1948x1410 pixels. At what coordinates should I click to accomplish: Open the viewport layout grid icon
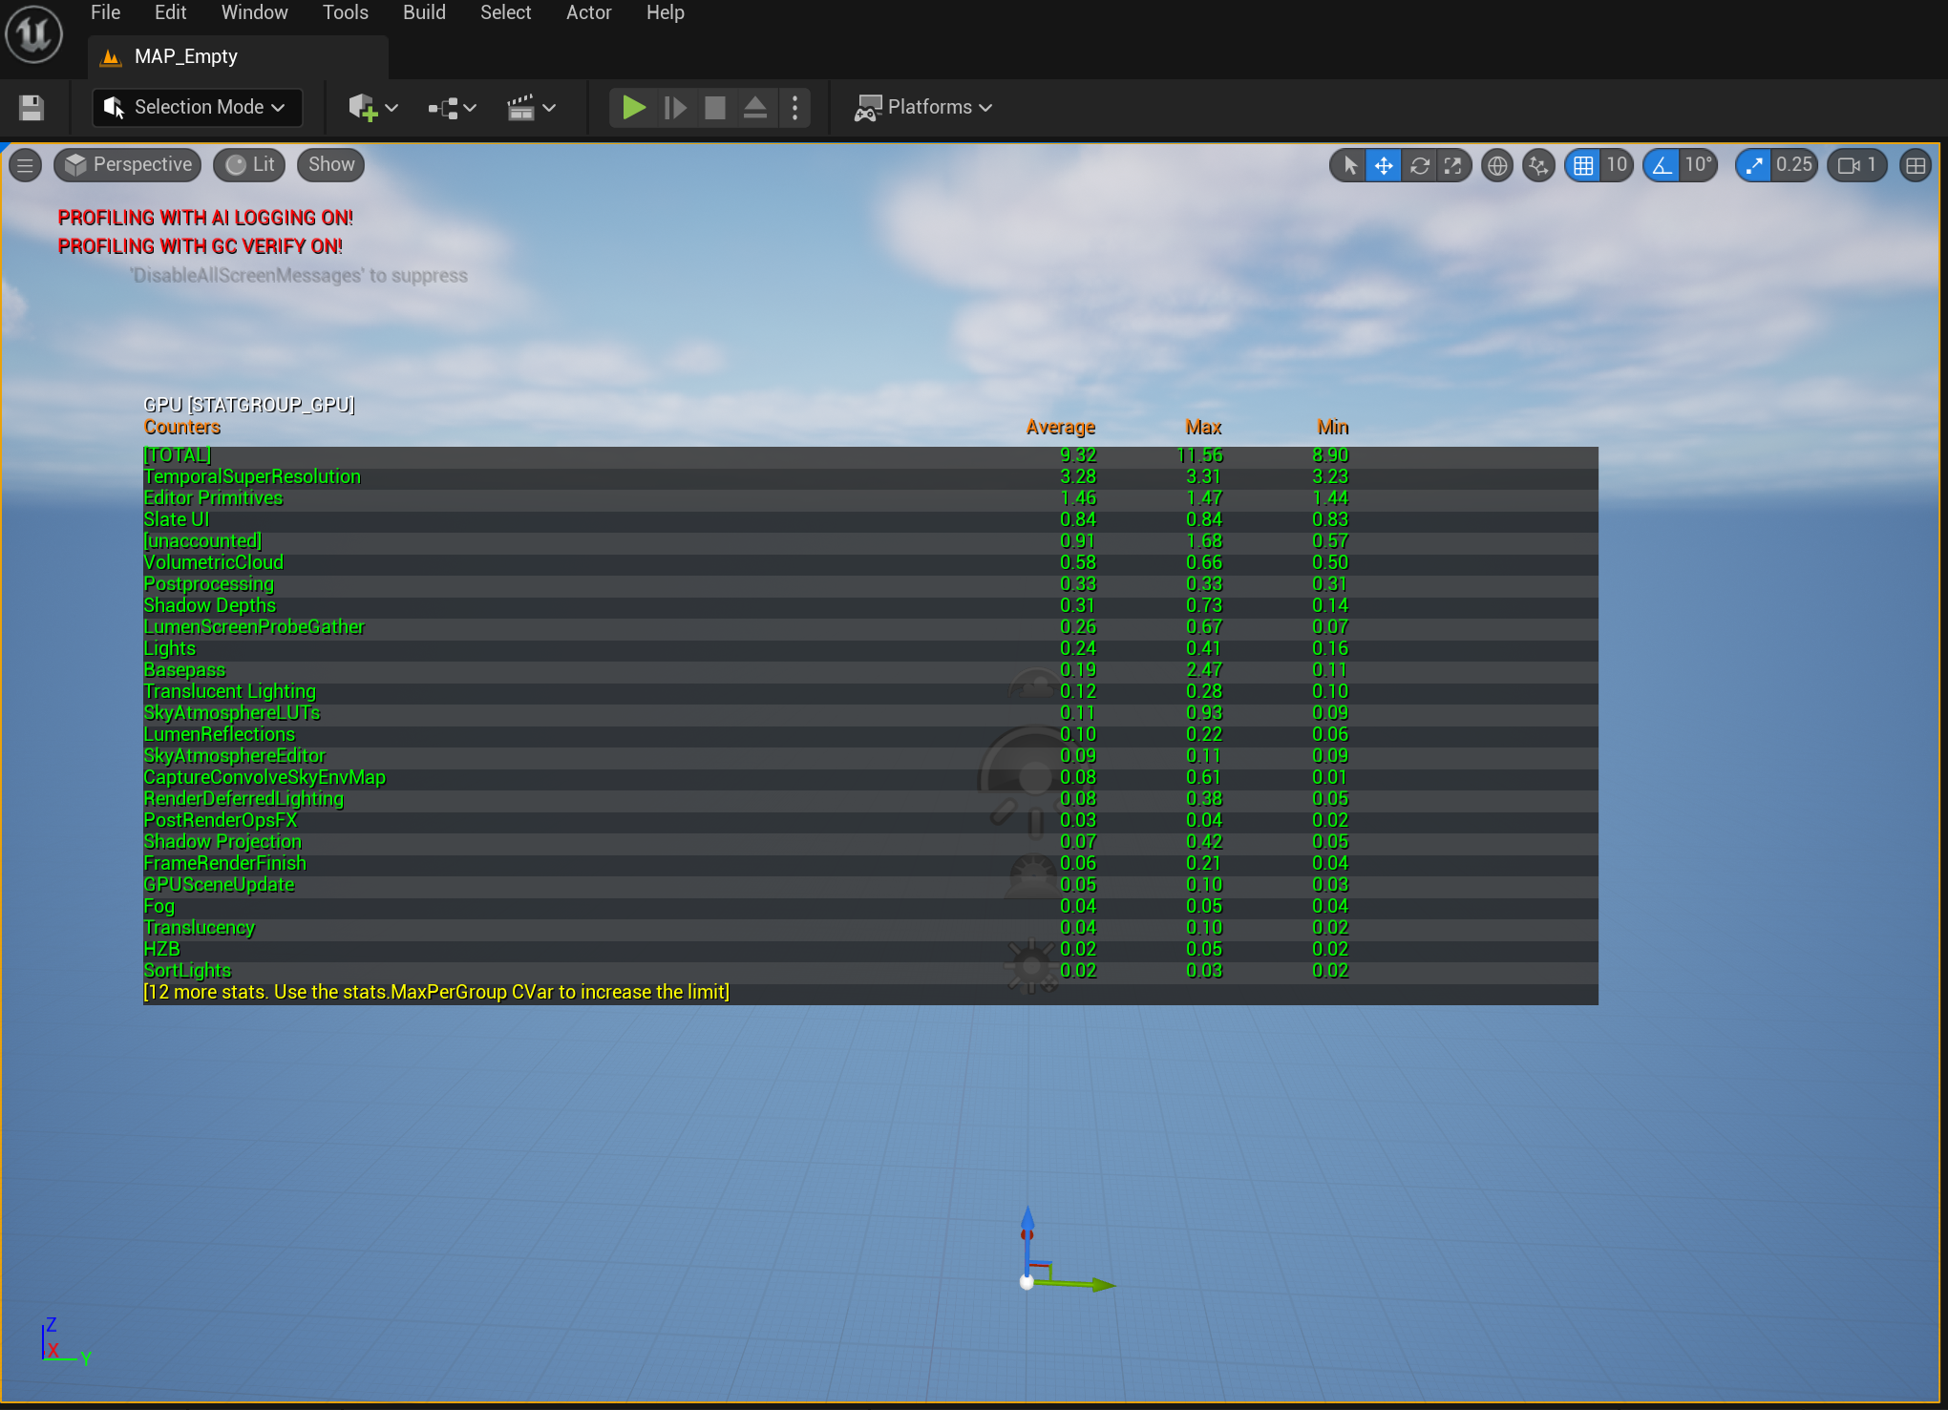(1915, 166)
